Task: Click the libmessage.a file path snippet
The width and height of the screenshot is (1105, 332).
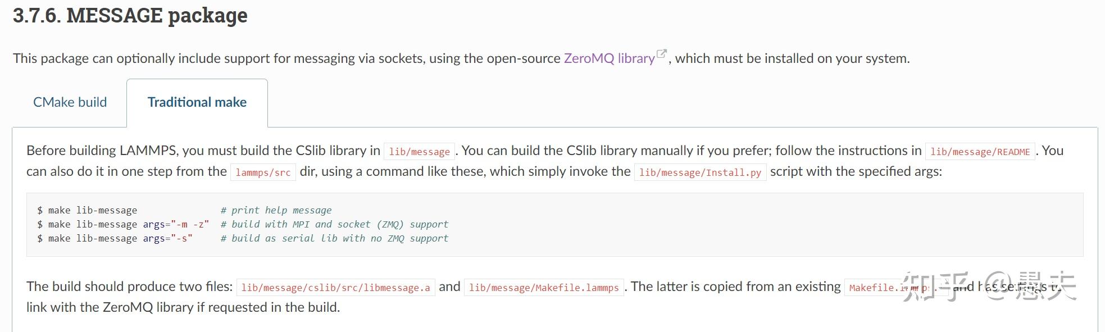Action: point(335,288)
